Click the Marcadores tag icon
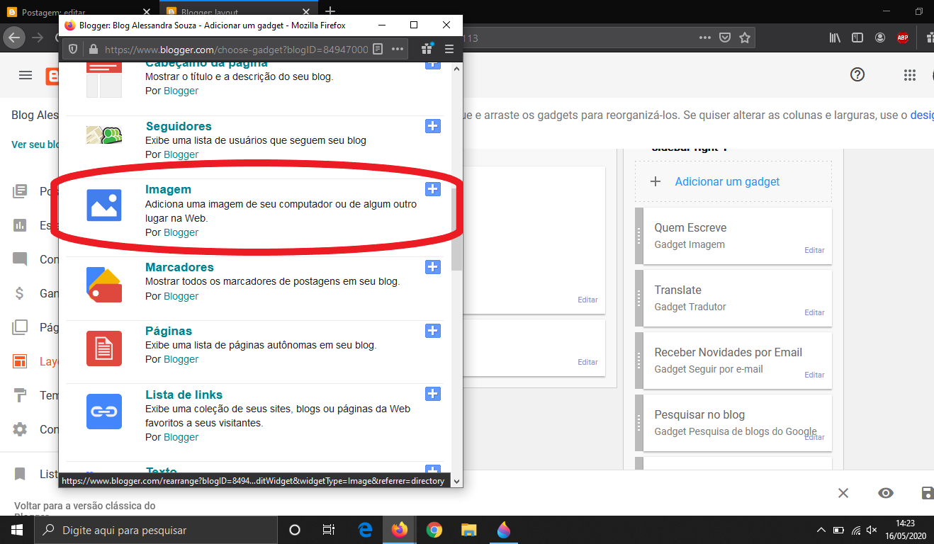 tap(104, 285)
